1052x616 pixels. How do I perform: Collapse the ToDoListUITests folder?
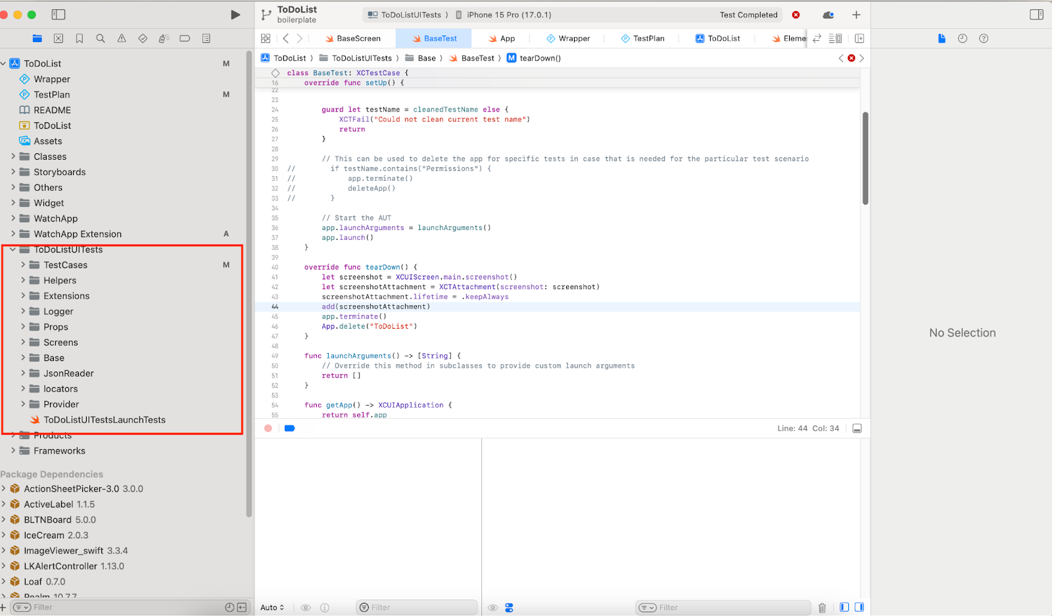pos(13,250)
